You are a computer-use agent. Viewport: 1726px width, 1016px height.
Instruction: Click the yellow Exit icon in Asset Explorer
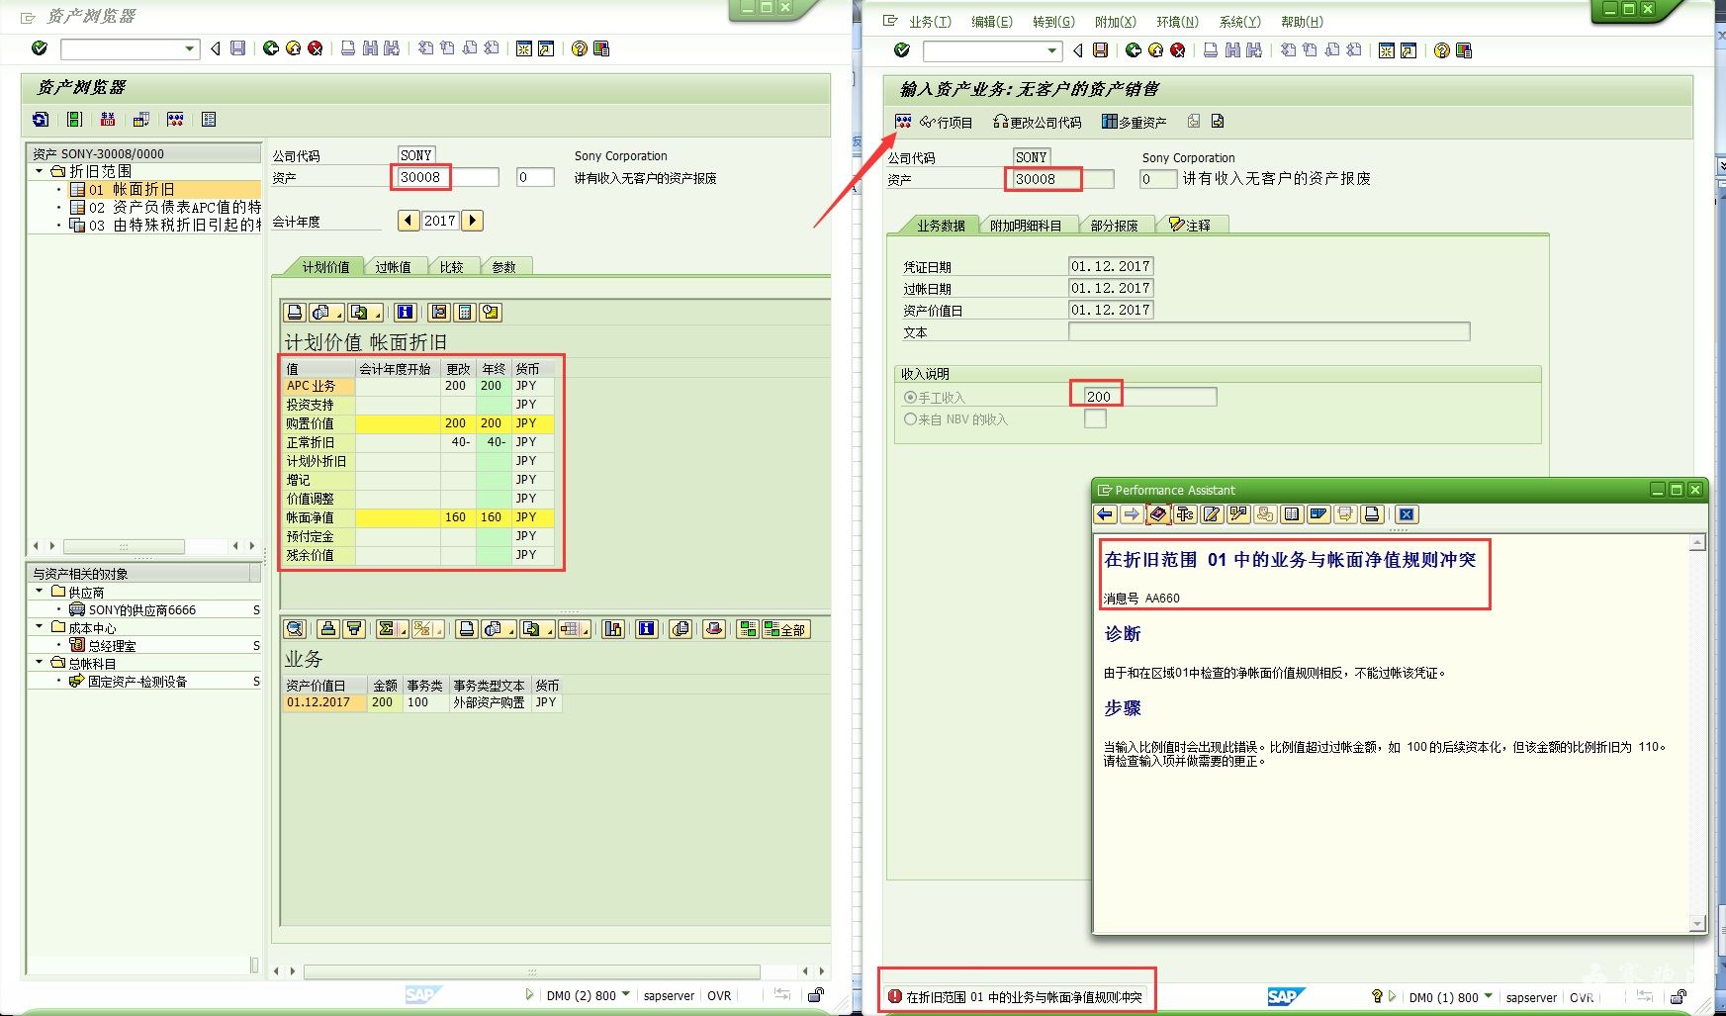pyautogui.click(x=293, y=48)
